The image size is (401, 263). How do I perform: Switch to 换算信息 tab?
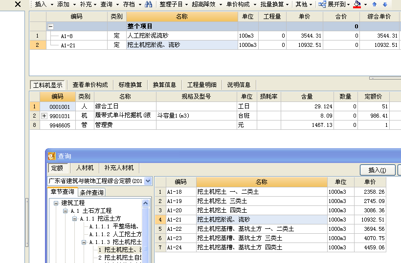click(164, 85)
